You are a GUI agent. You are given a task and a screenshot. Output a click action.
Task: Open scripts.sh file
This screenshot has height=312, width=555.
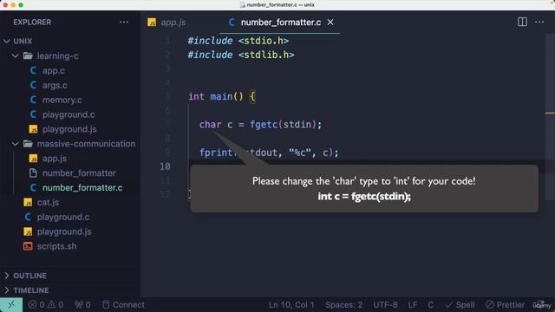pyautogui.click(x=56, y=246)
